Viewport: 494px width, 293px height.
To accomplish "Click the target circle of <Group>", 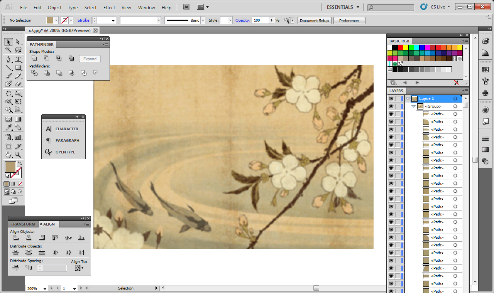I will pyautogui.click(x=455, y=106).
